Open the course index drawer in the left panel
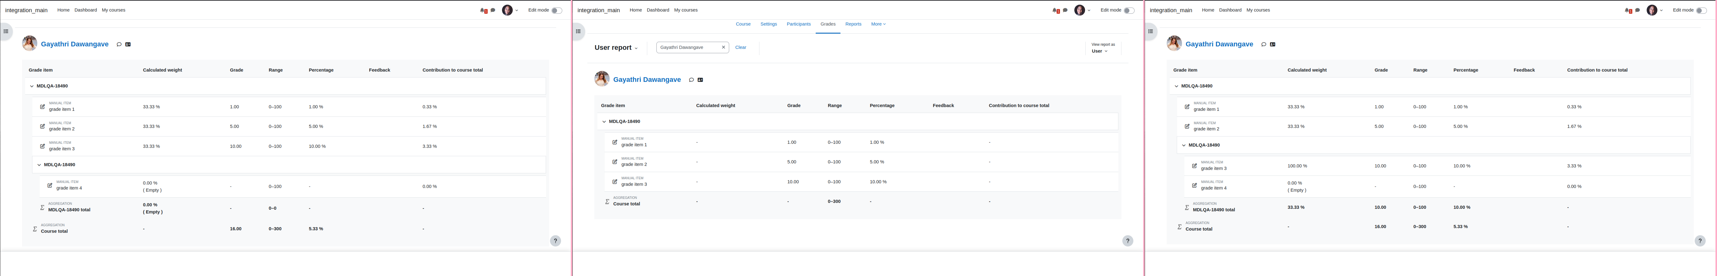Screen dimensions: 1717x276 pyautogui.click(x=6, y=31)
